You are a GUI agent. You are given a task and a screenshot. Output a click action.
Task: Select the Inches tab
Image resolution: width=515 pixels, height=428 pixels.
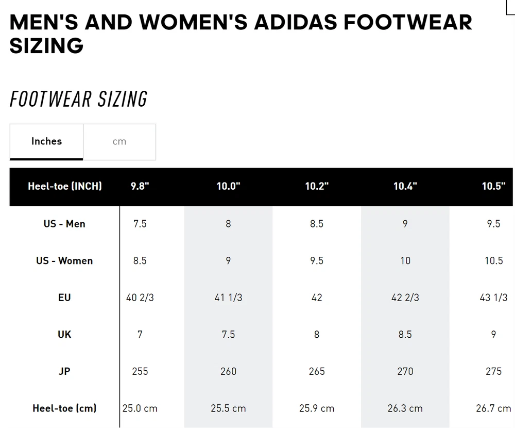[46, 141]
